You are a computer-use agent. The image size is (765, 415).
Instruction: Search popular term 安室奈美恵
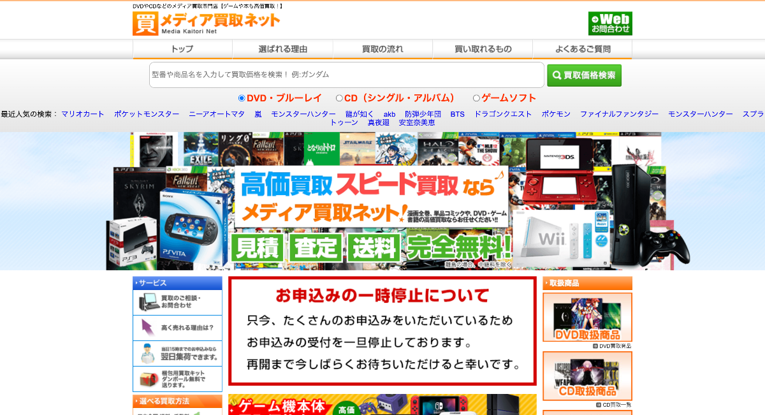(417, 122)
